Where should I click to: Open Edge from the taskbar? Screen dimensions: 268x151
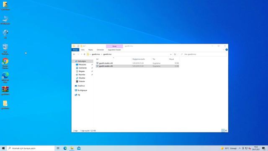[x=65, y=148]
